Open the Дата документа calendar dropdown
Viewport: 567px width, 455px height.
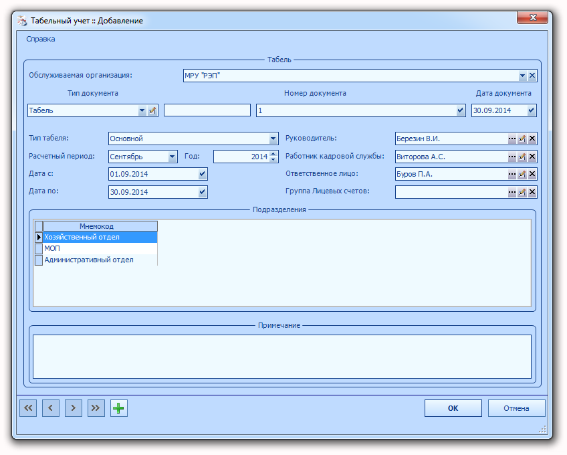(531, 110)
